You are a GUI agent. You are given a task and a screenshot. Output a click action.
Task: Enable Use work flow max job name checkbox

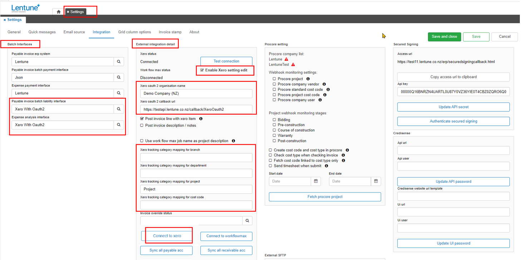click(142, 141)
